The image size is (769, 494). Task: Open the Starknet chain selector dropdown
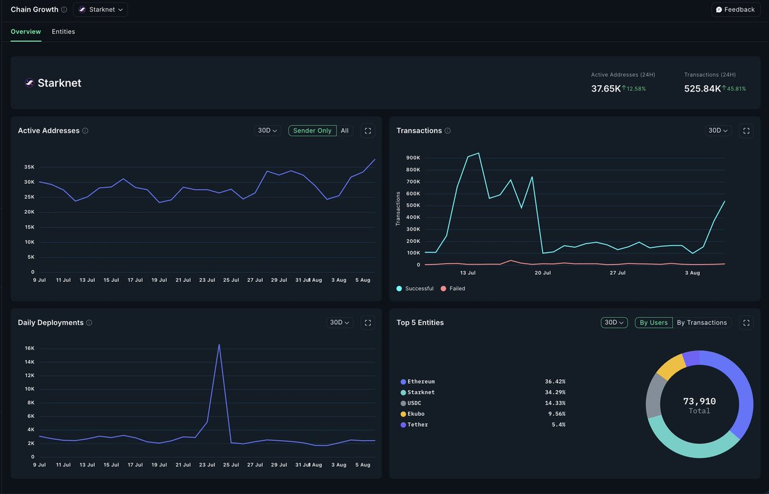coord(101,10)
